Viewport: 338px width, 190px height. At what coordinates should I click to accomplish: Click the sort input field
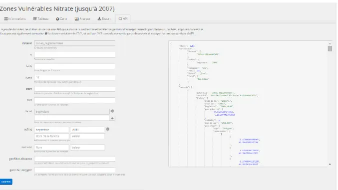74,100
